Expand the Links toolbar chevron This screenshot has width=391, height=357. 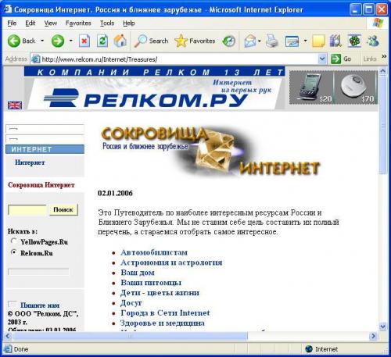pyautogui.click(x=384, y=56)
